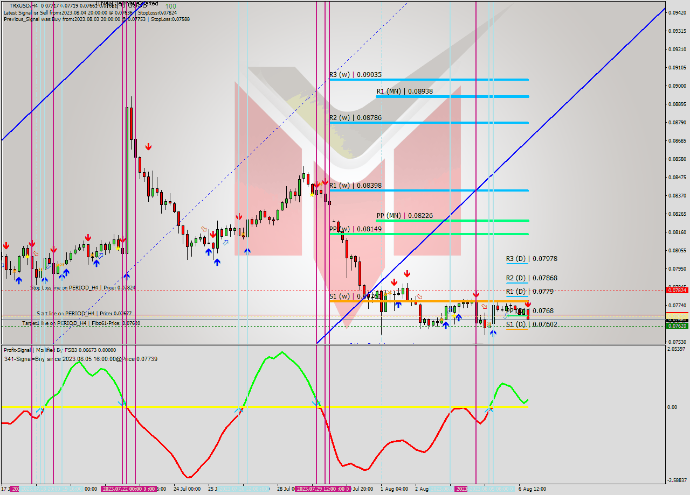Click the 24 Jul 00:00 time axis label
Image resolution: width=690 pixels, height=495 pixels.
coord(187,489)
